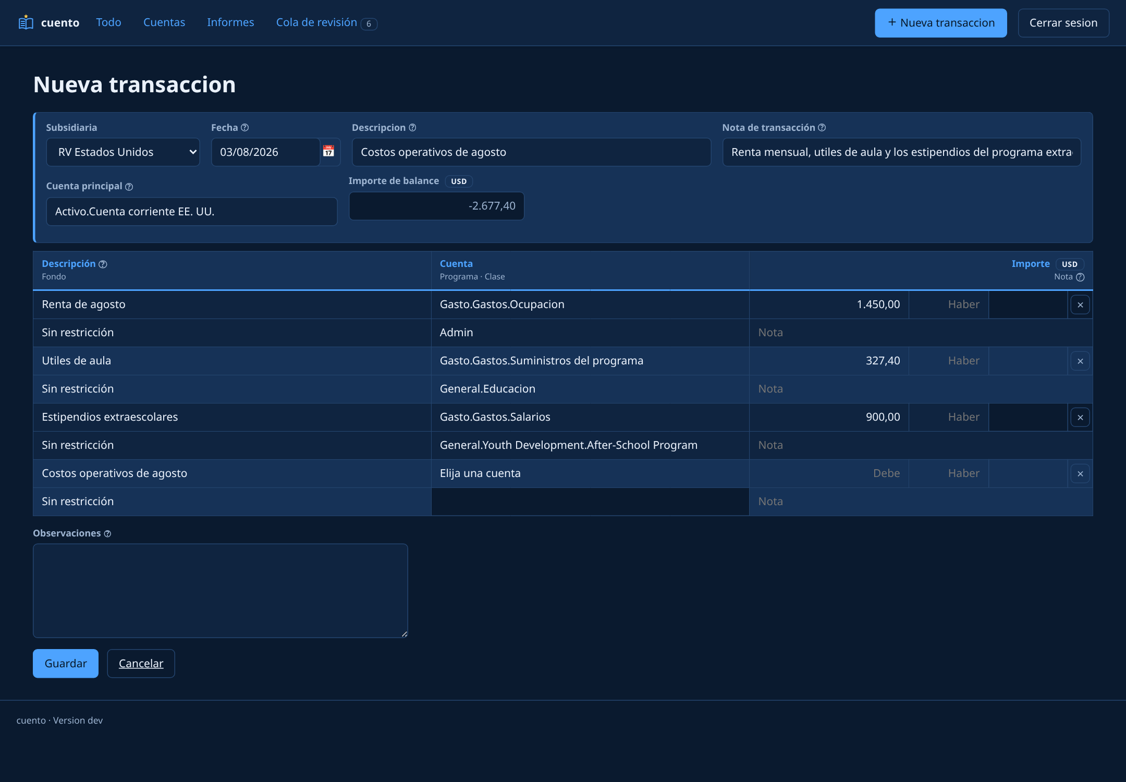Edit Utiles de aula description cell
This screenshot has height=782, width=1126.
tap(232, 361)
